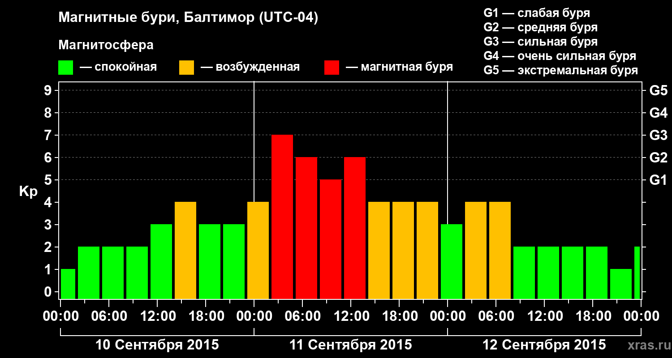Image resolution: width=672 pixels, height=358 pixels.
Task: Click the '12 Сентября 2015' date label
Action: pyautogui.click(x=544, y=345)
